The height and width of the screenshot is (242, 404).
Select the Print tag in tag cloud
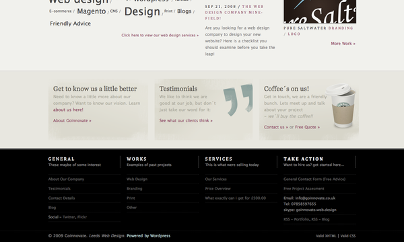click(x=168, y=11)
